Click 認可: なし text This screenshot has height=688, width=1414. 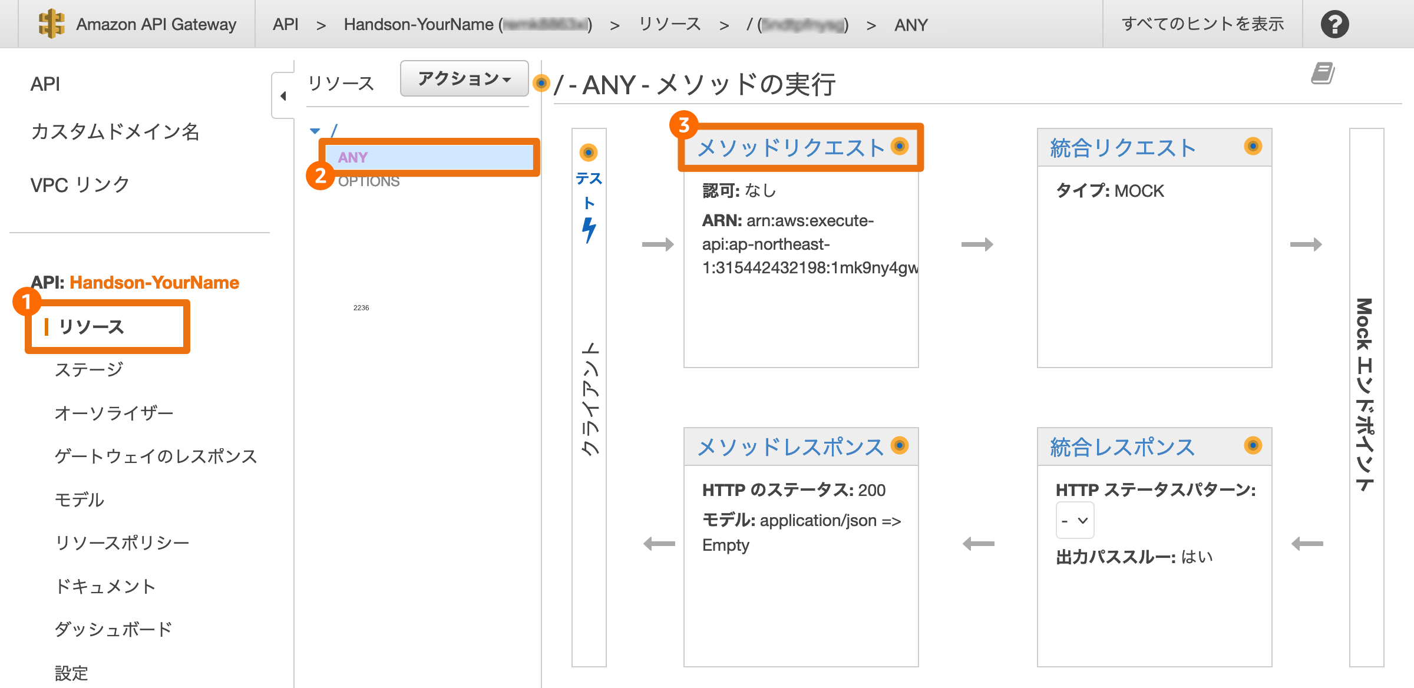(739, 190)
